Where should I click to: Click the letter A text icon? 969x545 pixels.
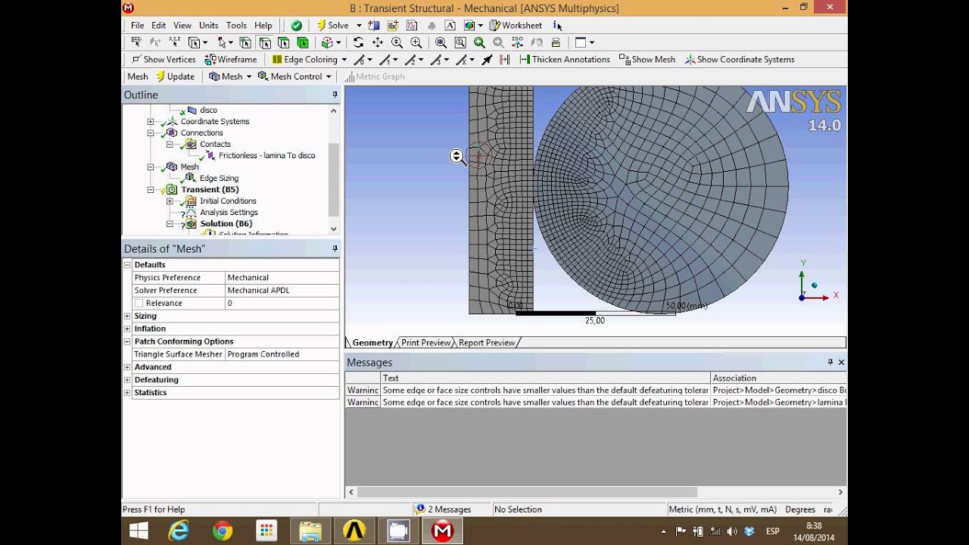(450, 25)
